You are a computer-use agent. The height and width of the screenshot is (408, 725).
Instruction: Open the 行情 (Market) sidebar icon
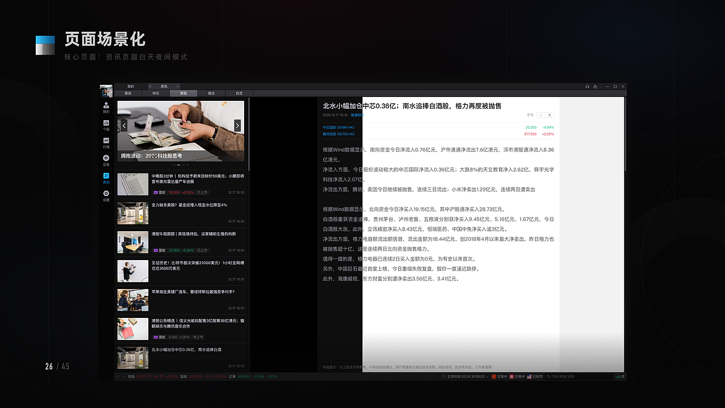pos(106,143)
